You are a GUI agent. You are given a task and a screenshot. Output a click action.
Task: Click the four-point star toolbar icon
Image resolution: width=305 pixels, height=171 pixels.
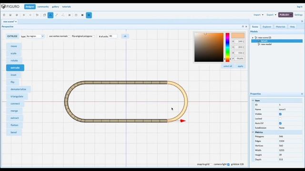pos(24,15)
